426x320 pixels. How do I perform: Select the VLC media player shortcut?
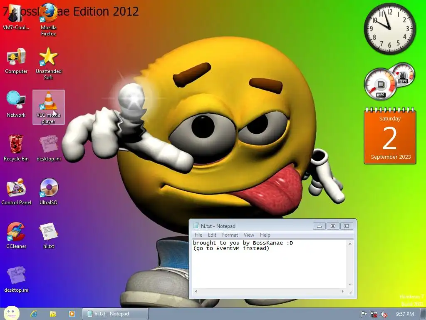pos(49,107)
